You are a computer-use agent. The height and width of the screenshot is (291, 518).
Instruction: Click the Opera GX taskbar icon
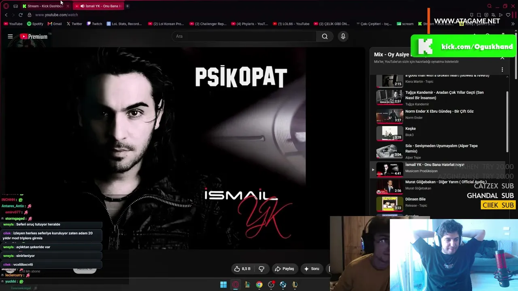tap(236, 285)
